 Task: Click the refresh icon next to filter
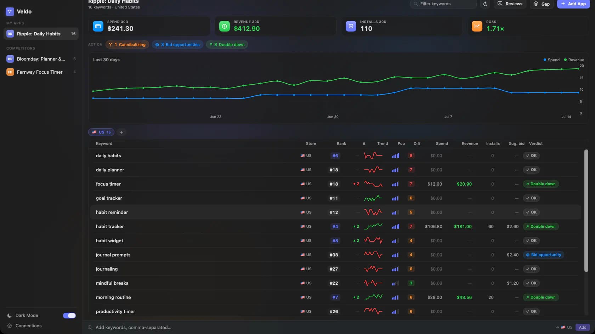click(x=485, y=4)
